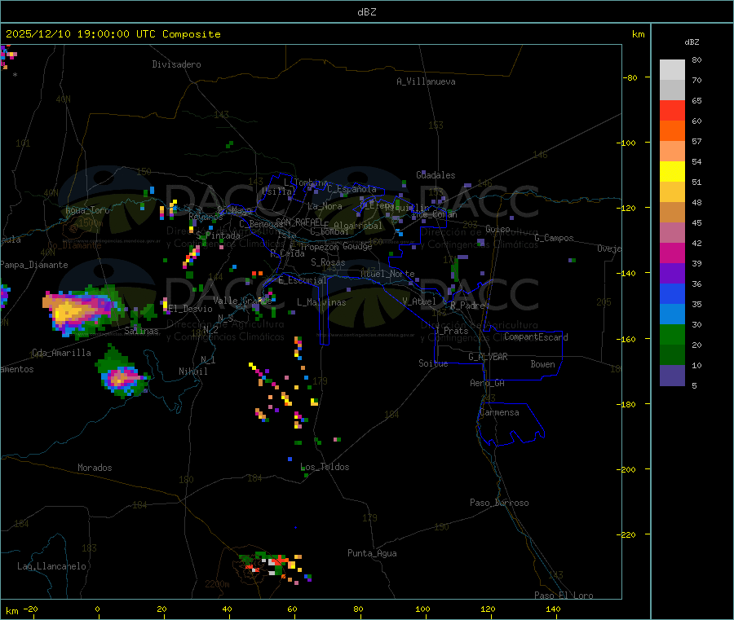Click the Los_Toldos town label

325,467
